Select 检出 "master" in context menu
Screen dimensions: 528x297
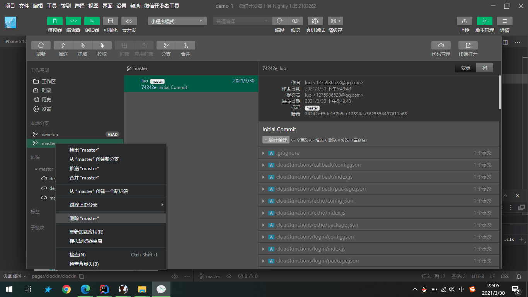click(x=111, y=150)
